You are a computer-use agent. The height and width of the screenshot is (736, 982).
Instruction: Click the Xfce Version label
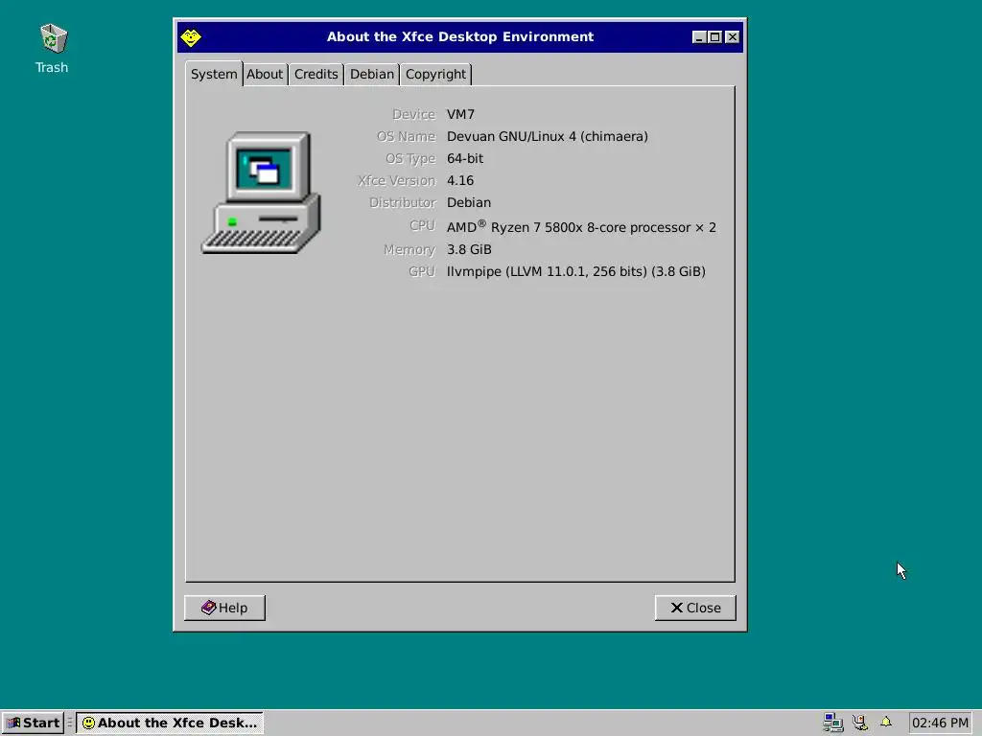pos(396,180)
